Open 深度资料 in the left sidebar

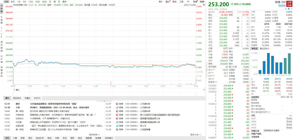click(x=2, y=72)
